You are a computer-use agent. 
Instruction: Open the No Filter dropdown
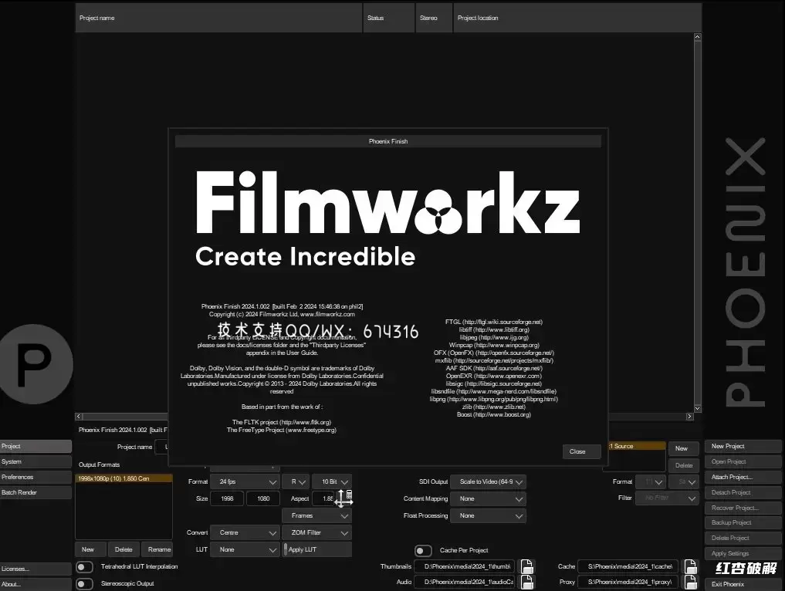[667, 498]
